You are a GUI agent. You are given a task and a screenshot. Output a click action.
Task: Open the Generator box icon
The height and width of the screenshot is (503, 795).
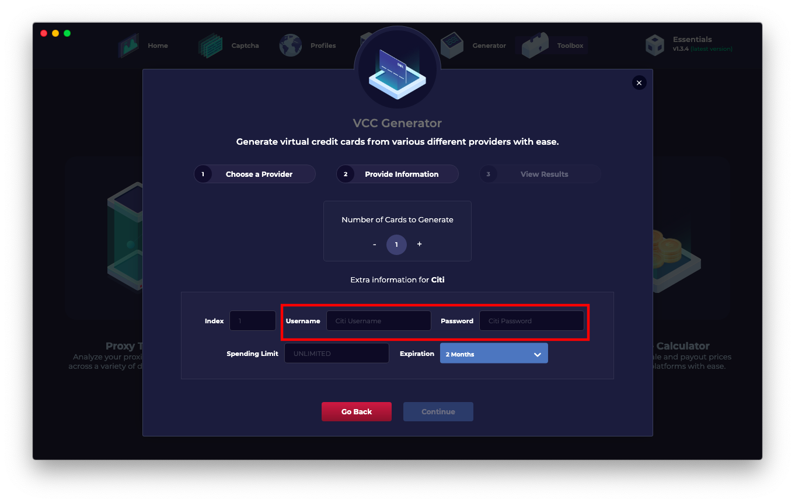pos(452,45)
